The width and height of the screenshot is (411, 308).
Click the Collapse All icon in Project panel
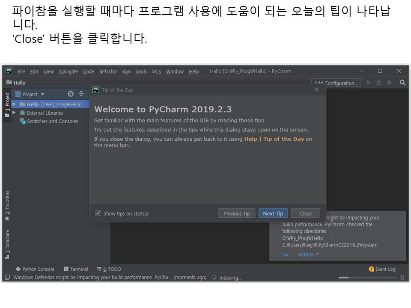[x=81, y=94]
